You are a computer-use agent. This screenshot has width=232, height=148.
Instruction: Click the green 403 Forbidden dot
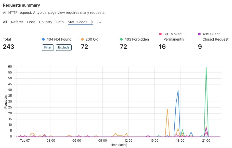pos(121,39)
